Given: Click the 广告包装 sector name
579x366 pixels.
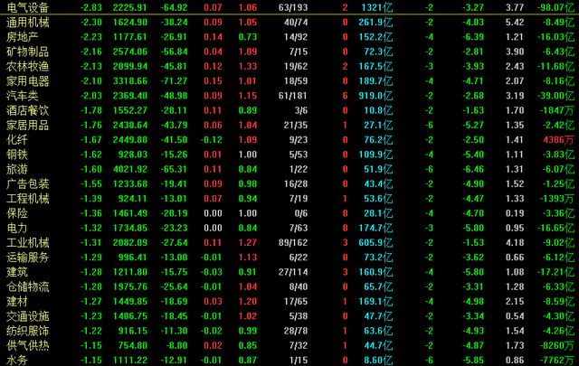Looking at the screenshot, I should click(28, 184).
